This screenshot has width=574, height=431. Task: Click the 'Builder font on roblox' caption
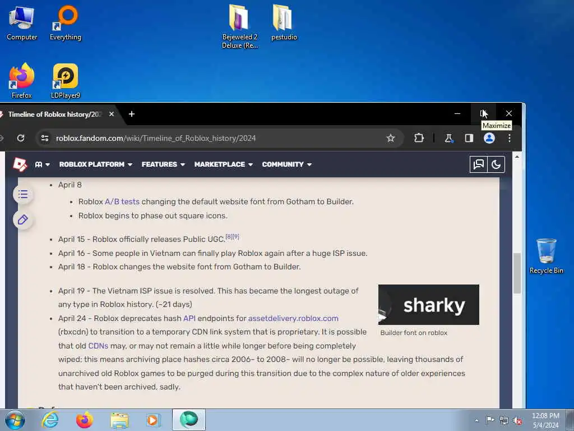414,333
